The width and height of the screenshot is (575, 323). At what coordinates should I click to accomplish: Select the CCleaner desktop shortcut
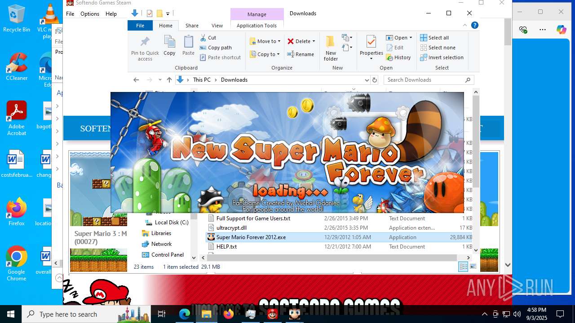[17, 67]
